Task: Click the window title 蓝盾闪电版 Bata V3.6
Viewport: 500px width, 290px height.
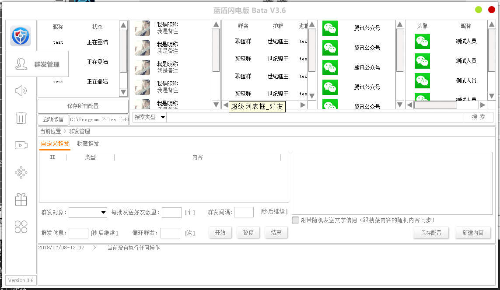Action: tap(249, 10)
